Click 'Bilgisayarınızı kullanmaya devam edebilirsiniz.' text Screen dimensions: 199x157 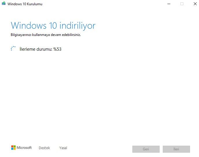[46, 35]
